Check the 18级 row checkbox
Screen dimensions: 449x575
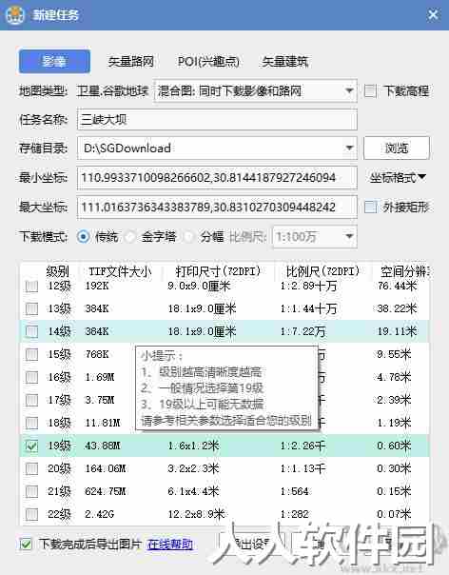click(x=31, y=423)
